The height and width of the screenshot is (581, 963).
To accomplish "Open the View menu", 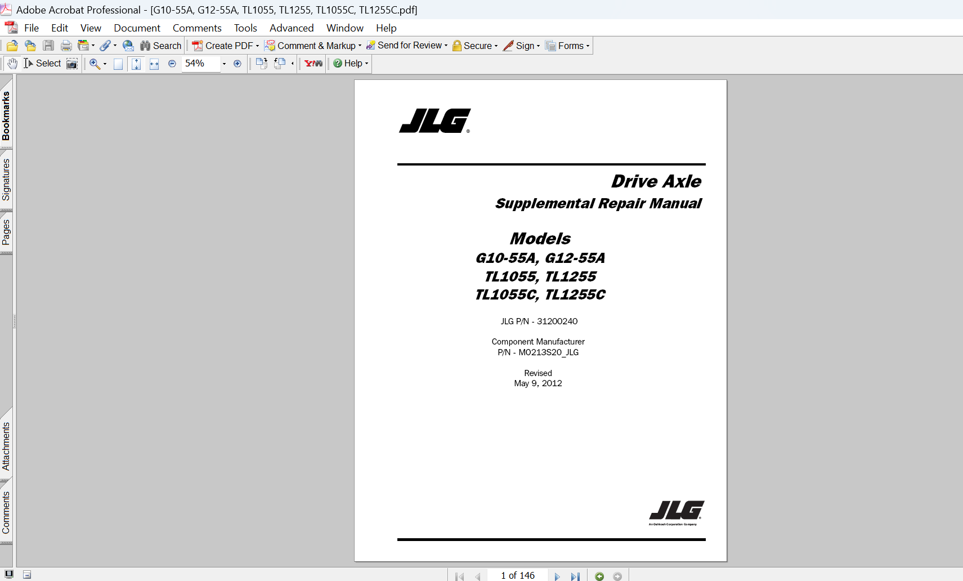I will [x=91, y=28].
